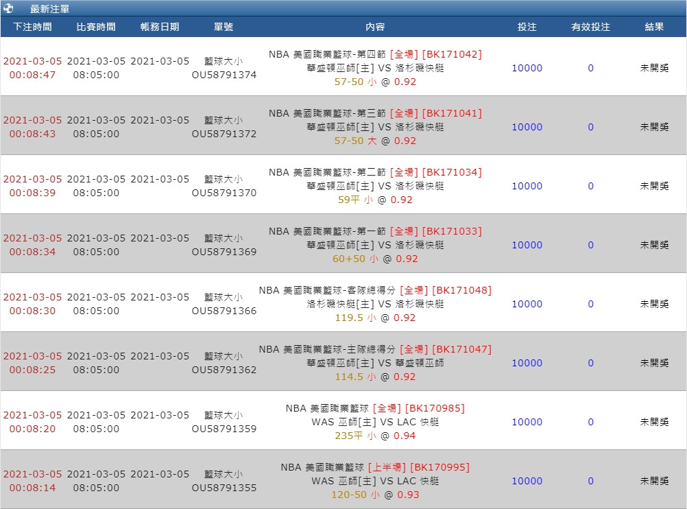Click order number OU58791362
687x509 pixels.
tap(224, 370)
